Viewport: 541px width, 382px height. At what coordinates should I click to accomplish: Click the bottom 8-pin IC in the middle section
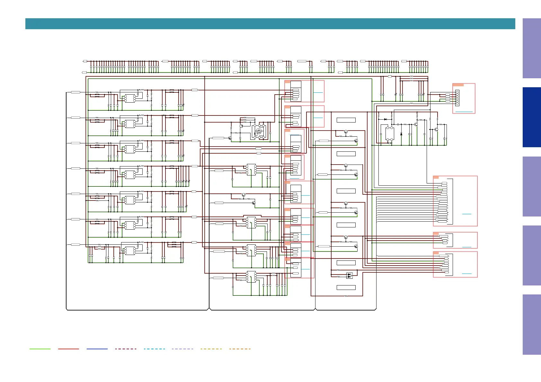(251, 276)
